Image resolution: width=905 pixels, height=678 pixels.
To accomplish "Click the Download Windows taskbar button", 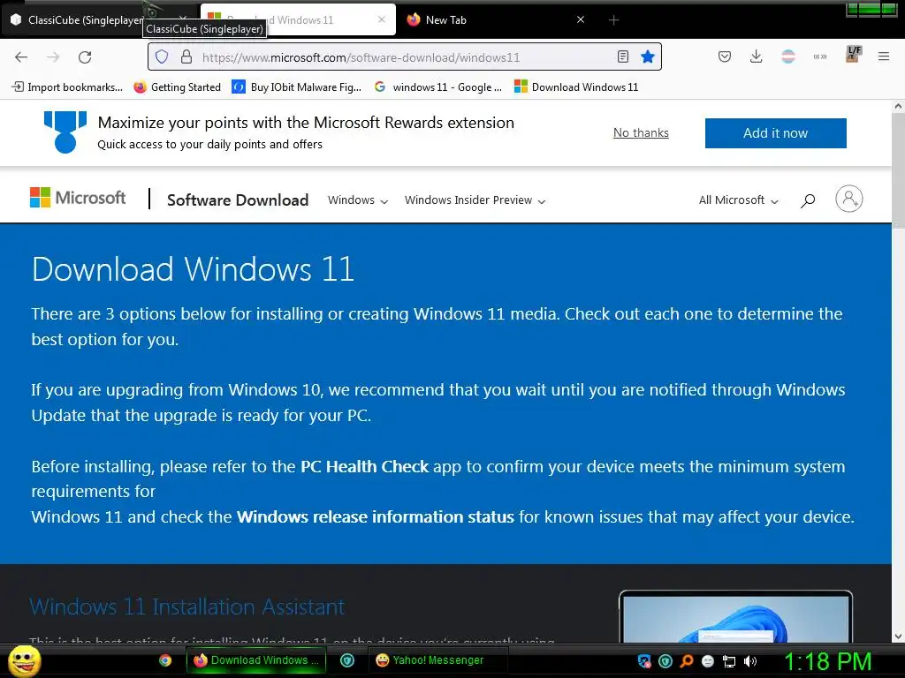I will 256,660.
